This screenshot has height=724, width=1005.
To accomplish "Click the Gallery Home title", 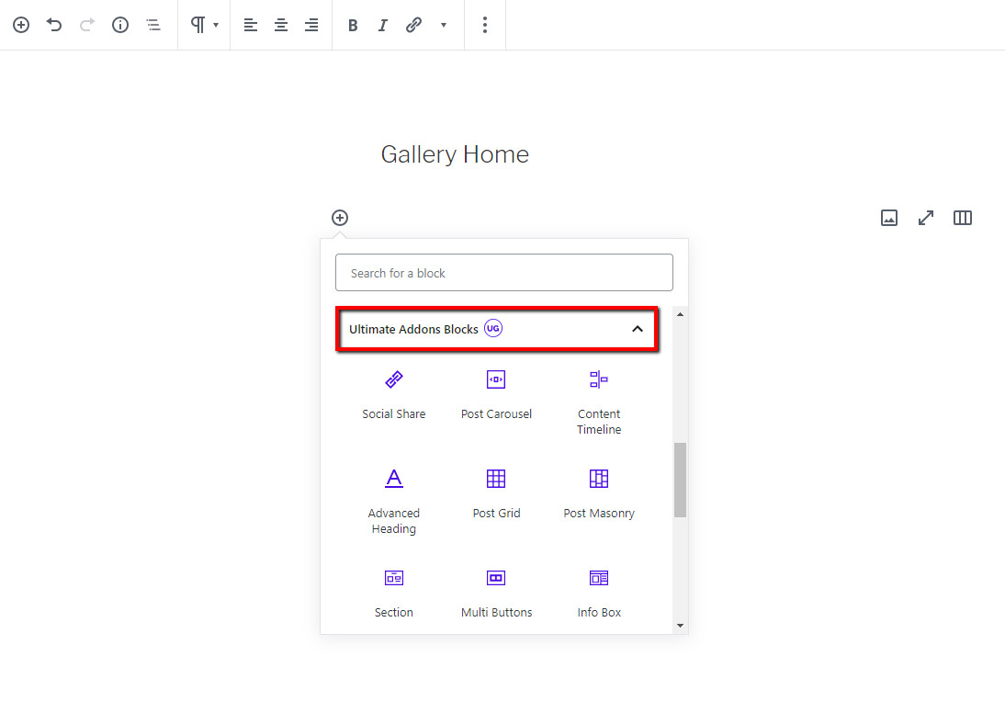I will tap(455, 154).
